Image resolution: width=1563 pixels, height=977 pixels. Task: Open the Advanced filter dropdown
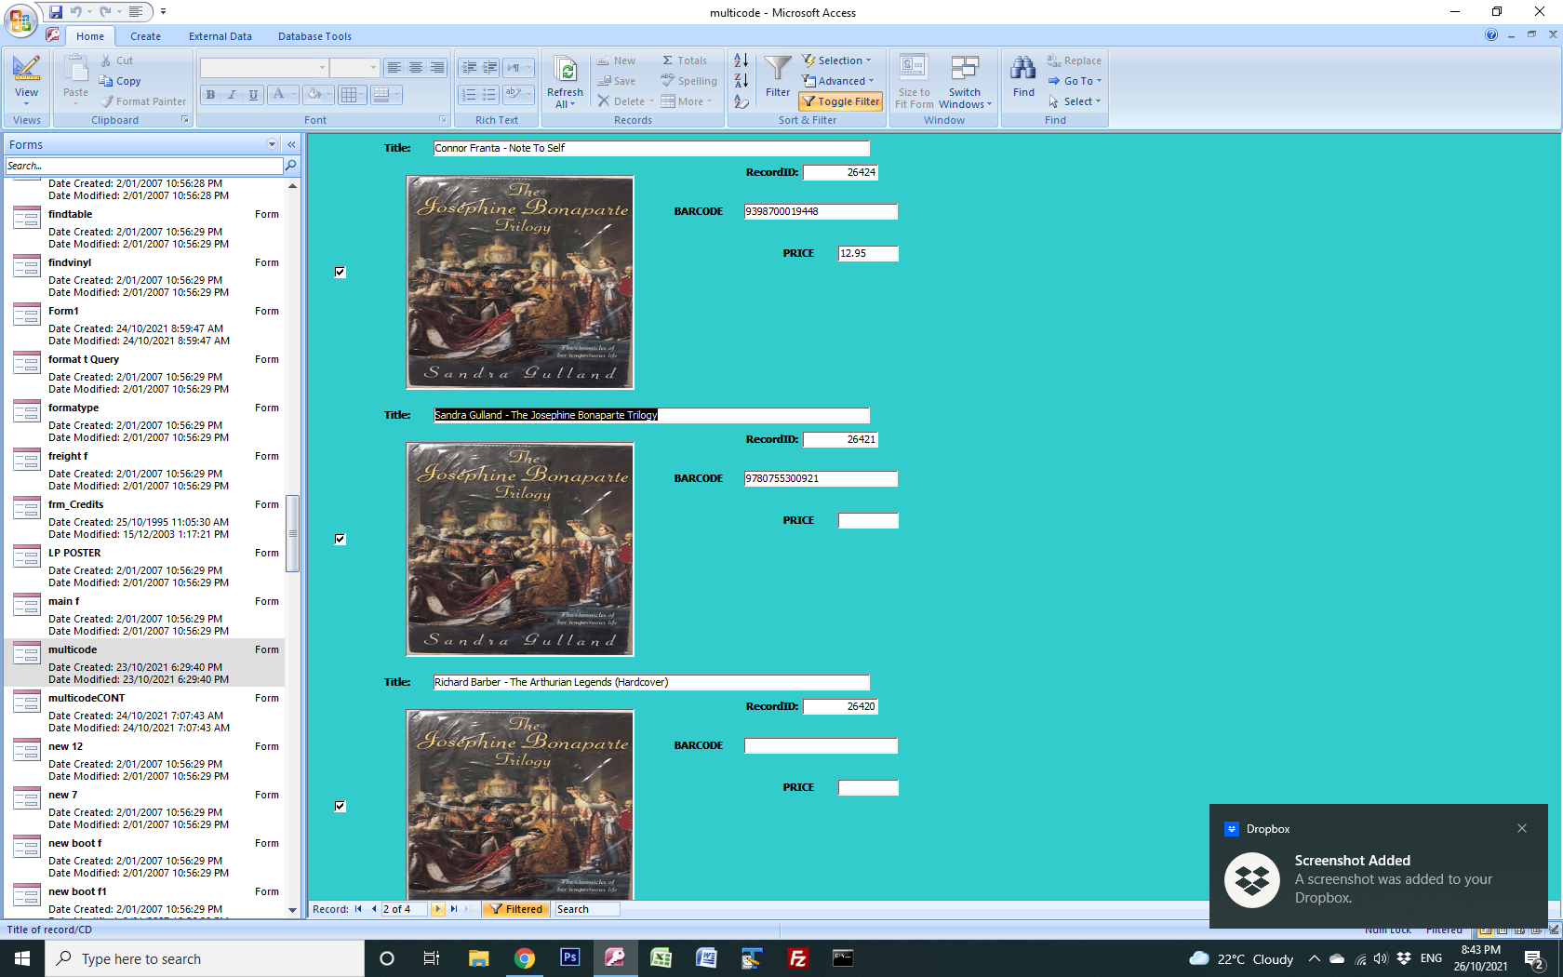(838, 81)
